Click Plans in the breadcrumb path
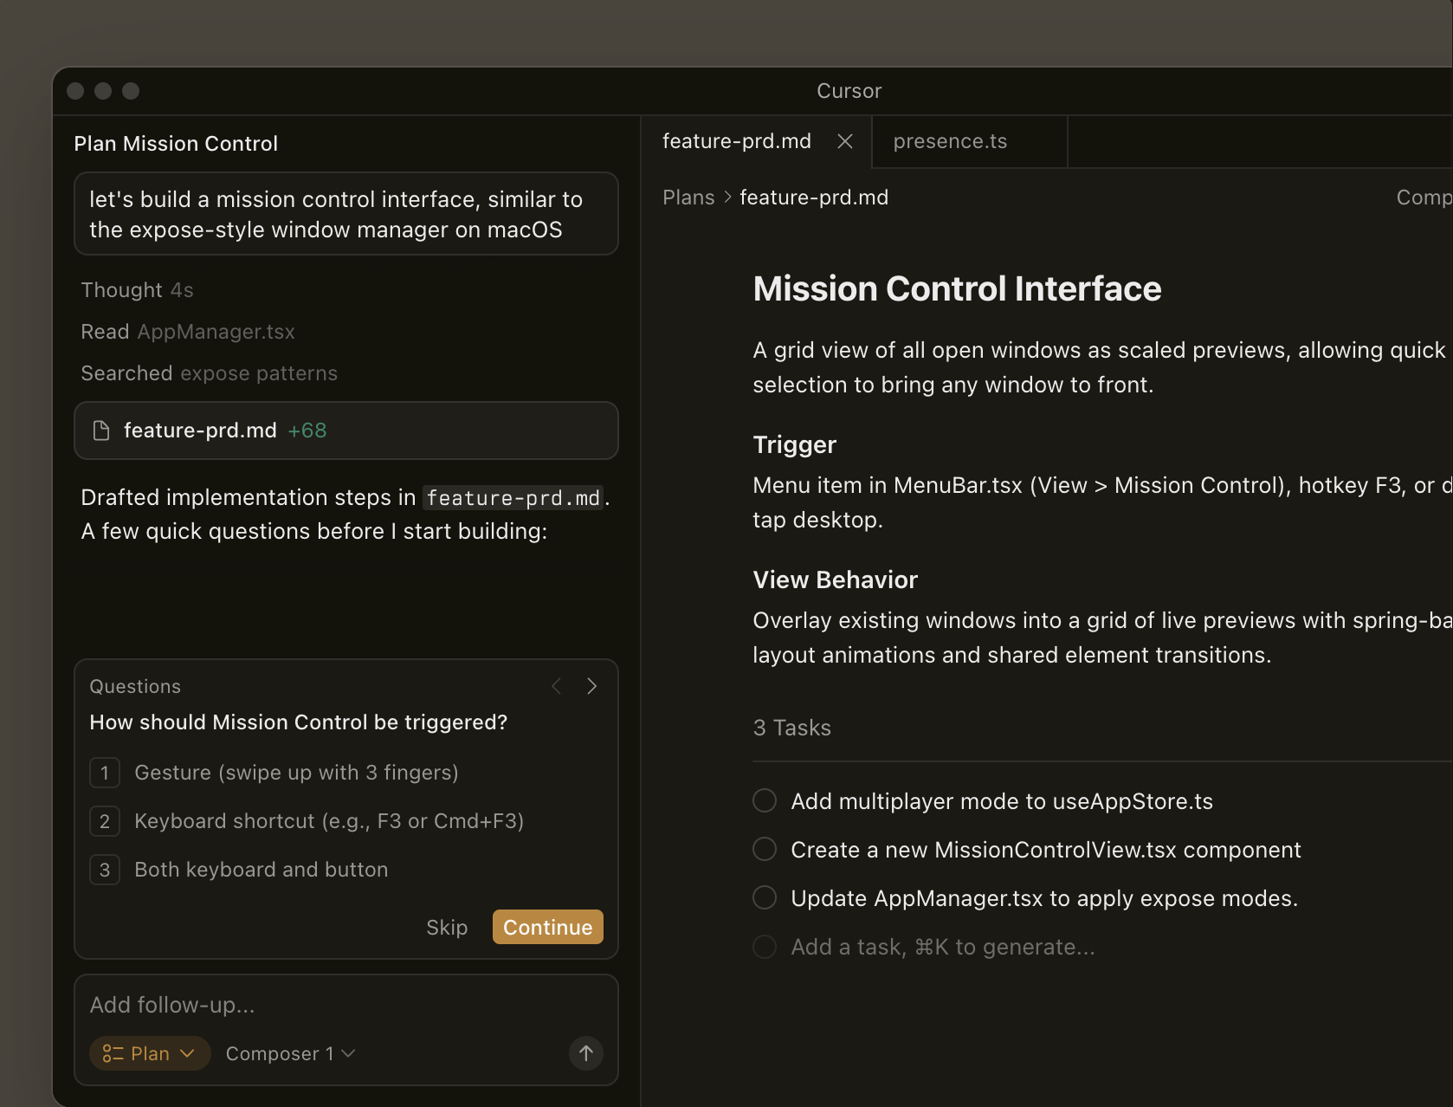 coord(688,197)
